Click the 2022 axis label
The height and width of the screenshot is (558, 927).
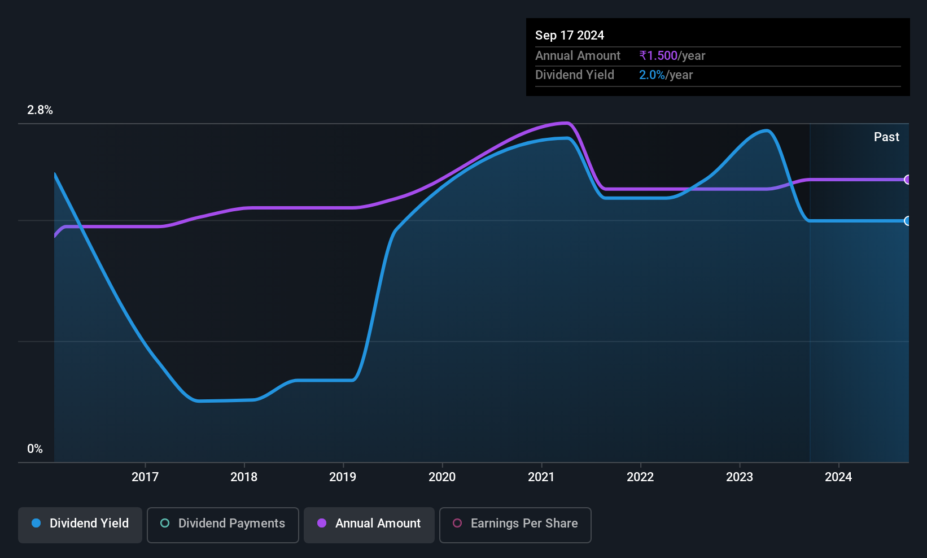(x=640, y=477)
